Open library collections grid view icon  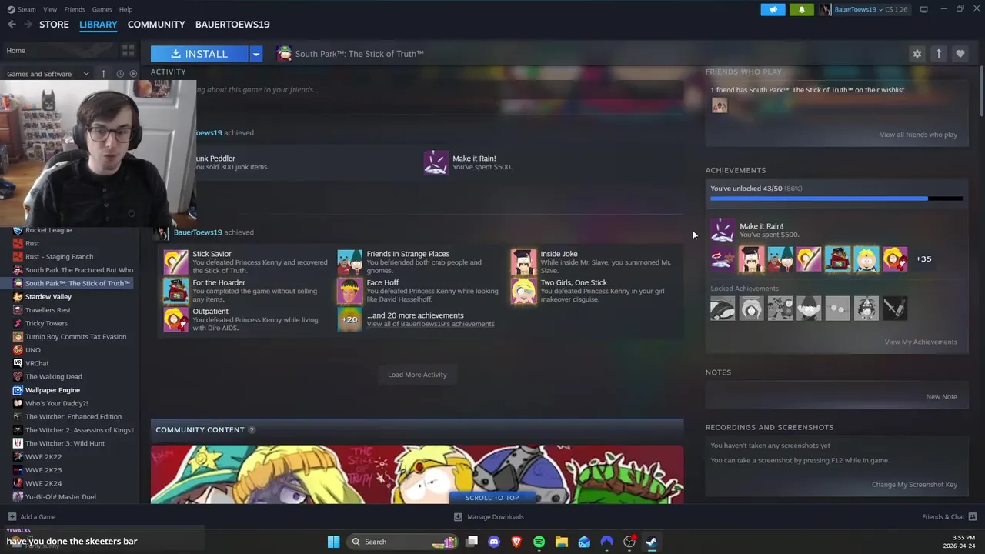[128, 51]
